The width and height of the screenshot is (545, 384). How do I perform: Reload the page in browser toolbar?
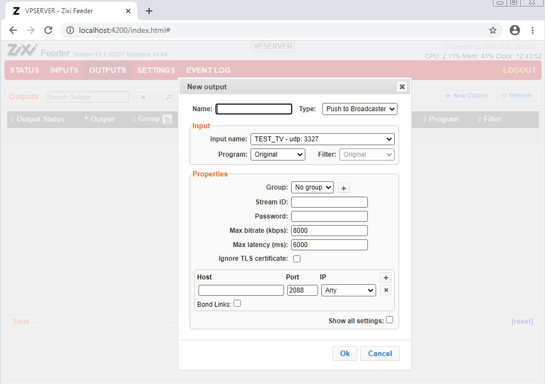[x=48, y=30]
